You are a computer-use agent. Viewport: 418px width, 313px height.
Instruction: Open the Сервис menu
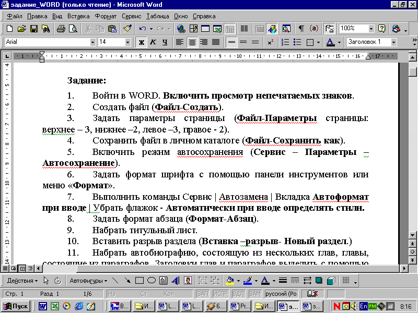132,16
